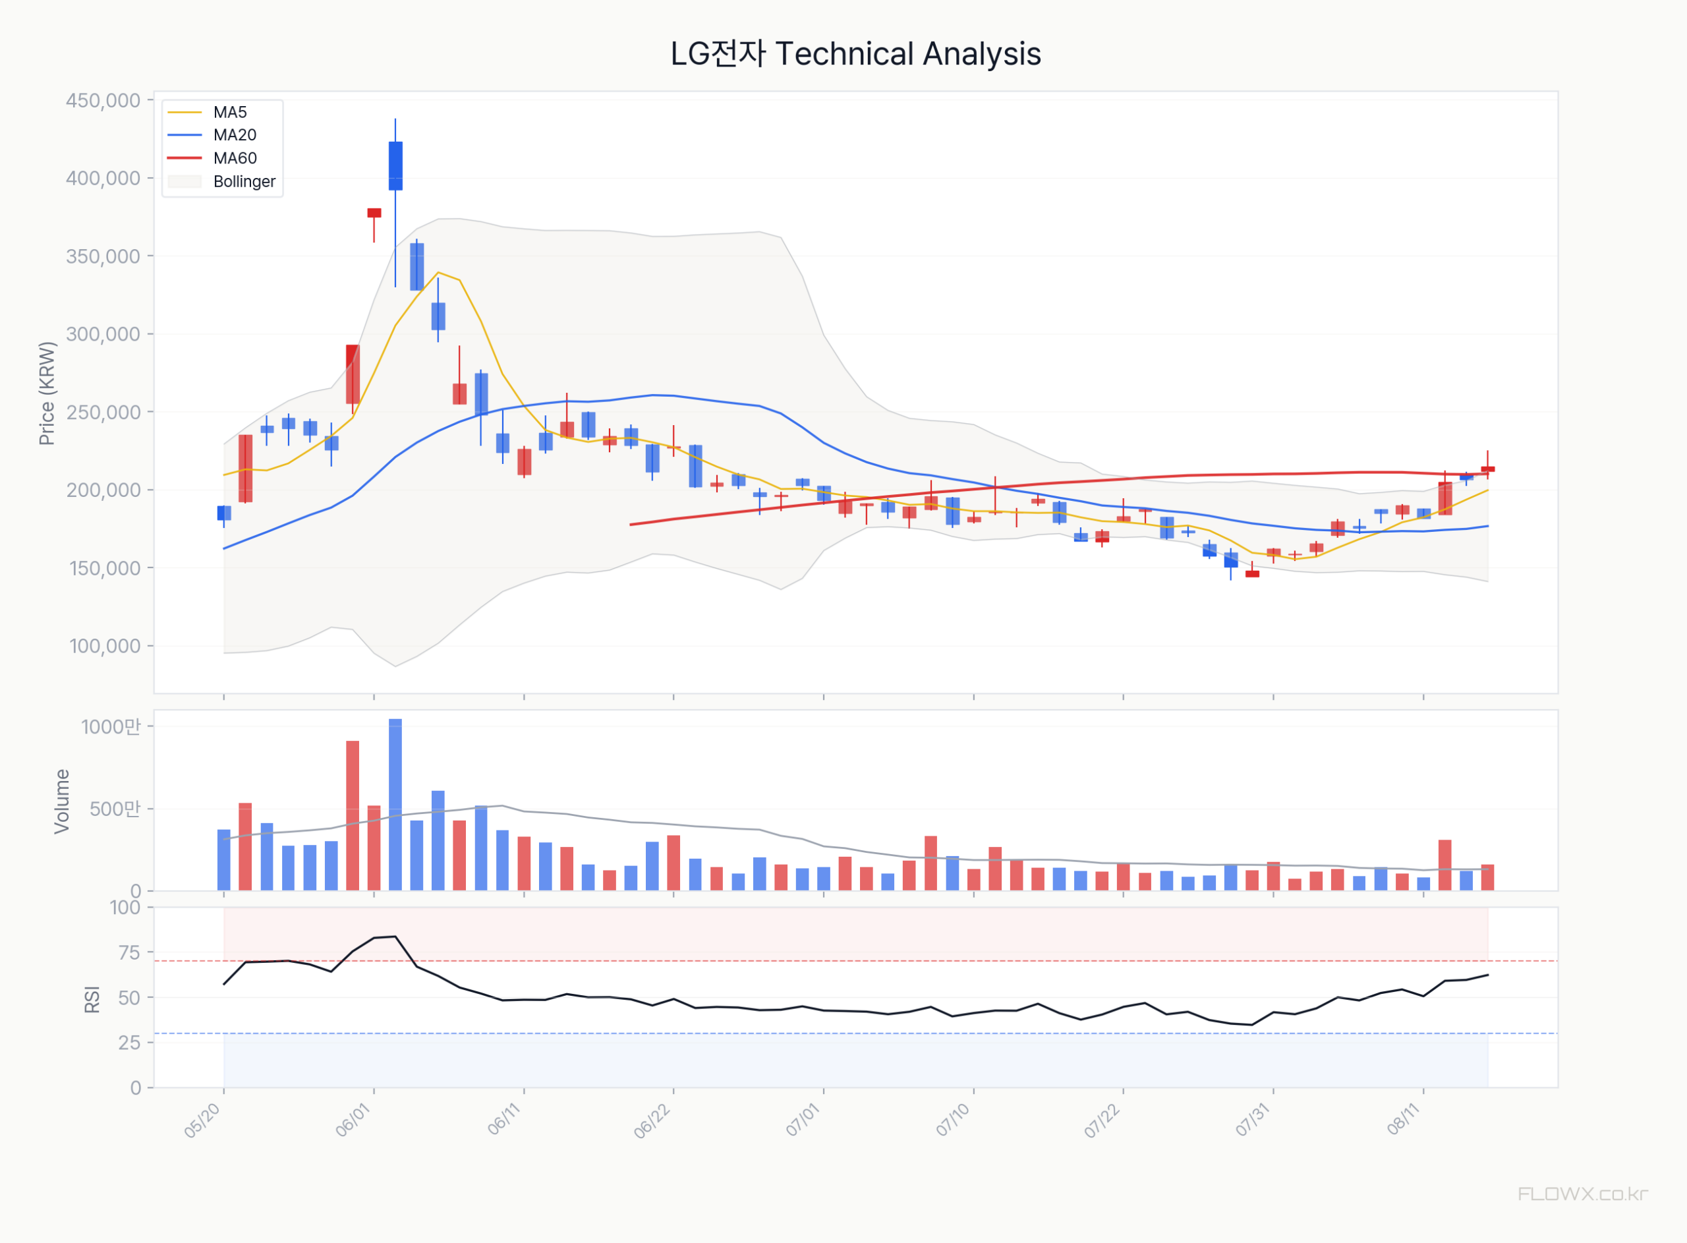
Task: Click the 06/11 date label
Action: click(503, 1120)
